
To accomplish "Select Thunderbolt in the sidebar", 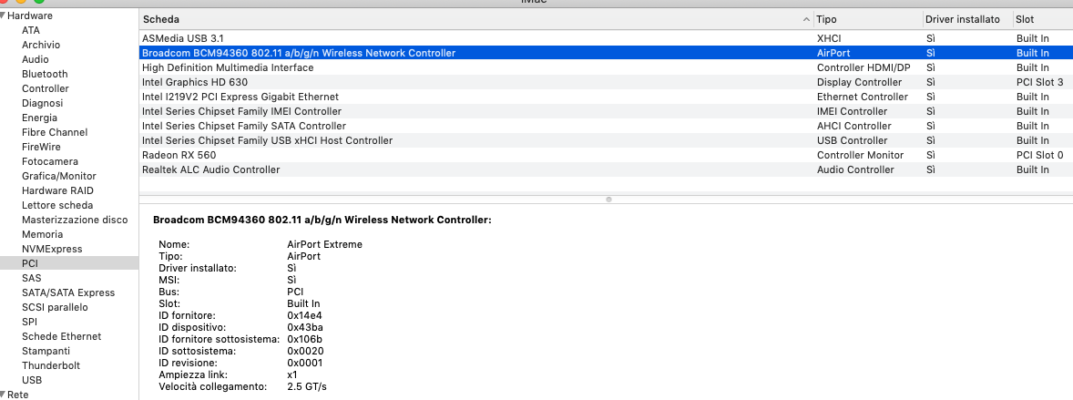I will click(51, 365).
